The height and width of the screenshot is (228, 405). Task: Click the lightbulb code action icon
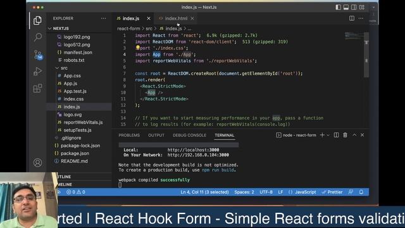(138, 47)
